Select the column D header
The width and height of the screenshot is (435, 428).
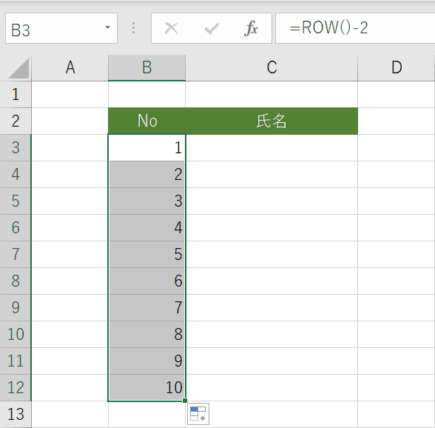(x=397, y=68)
